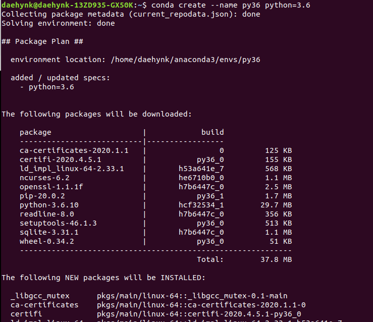The image size is (373, 322).
Task: Click the 'package' column header
Action: [35, 132]
